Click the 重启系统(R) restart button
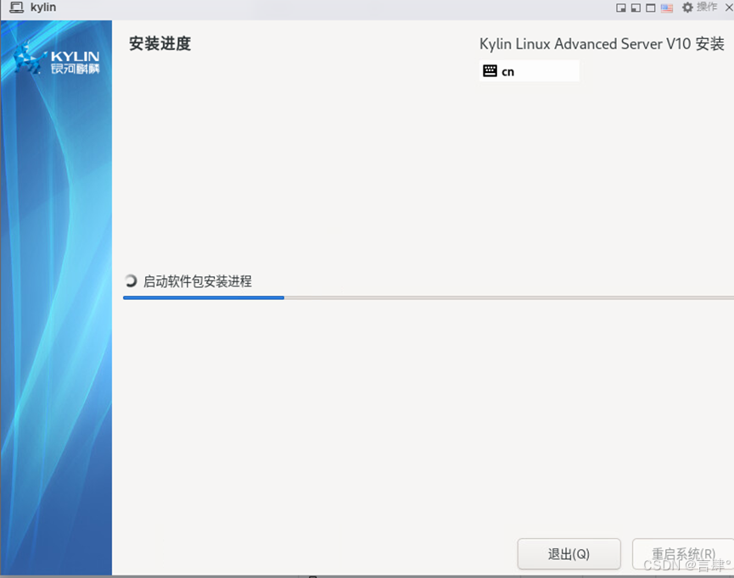This screenshot has width=734, height=578. [x=685, y=553]
